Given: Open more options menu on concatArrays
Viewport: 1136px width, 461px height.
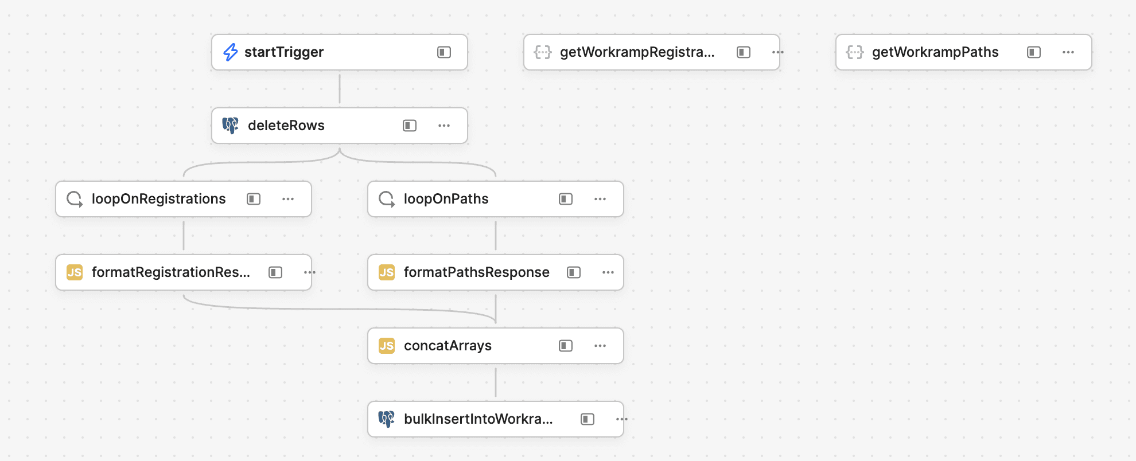Looking at the screenshot, I should pos(600,346).
